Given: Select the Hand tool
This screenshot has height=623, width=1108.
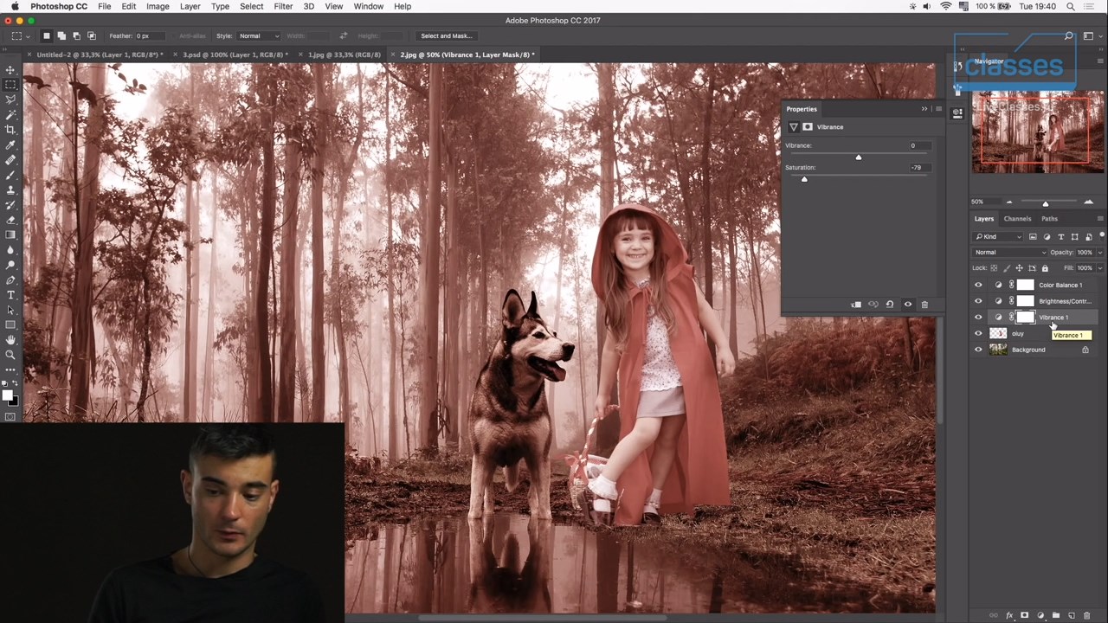Looking at the screenshot, I should (x=10, y=340).
